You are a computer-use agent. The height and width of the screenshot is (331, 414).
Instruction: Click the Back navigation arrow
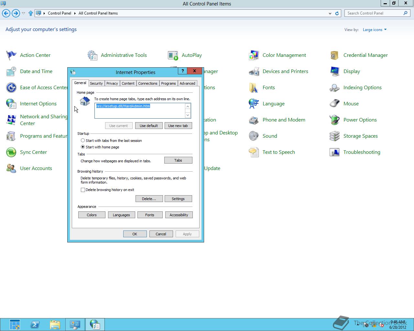(x=6, y=13)
